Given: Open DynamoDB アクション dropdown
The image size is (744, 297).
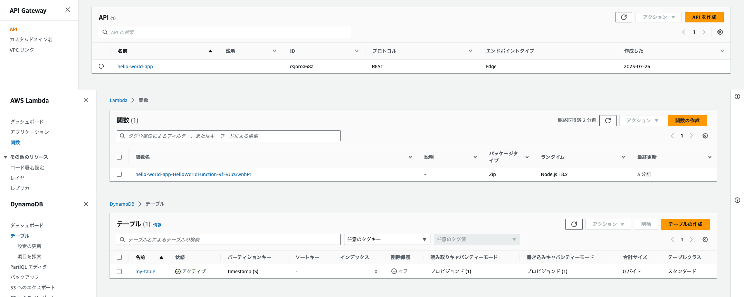Looking at the screenshot, I should click(608, 224).
